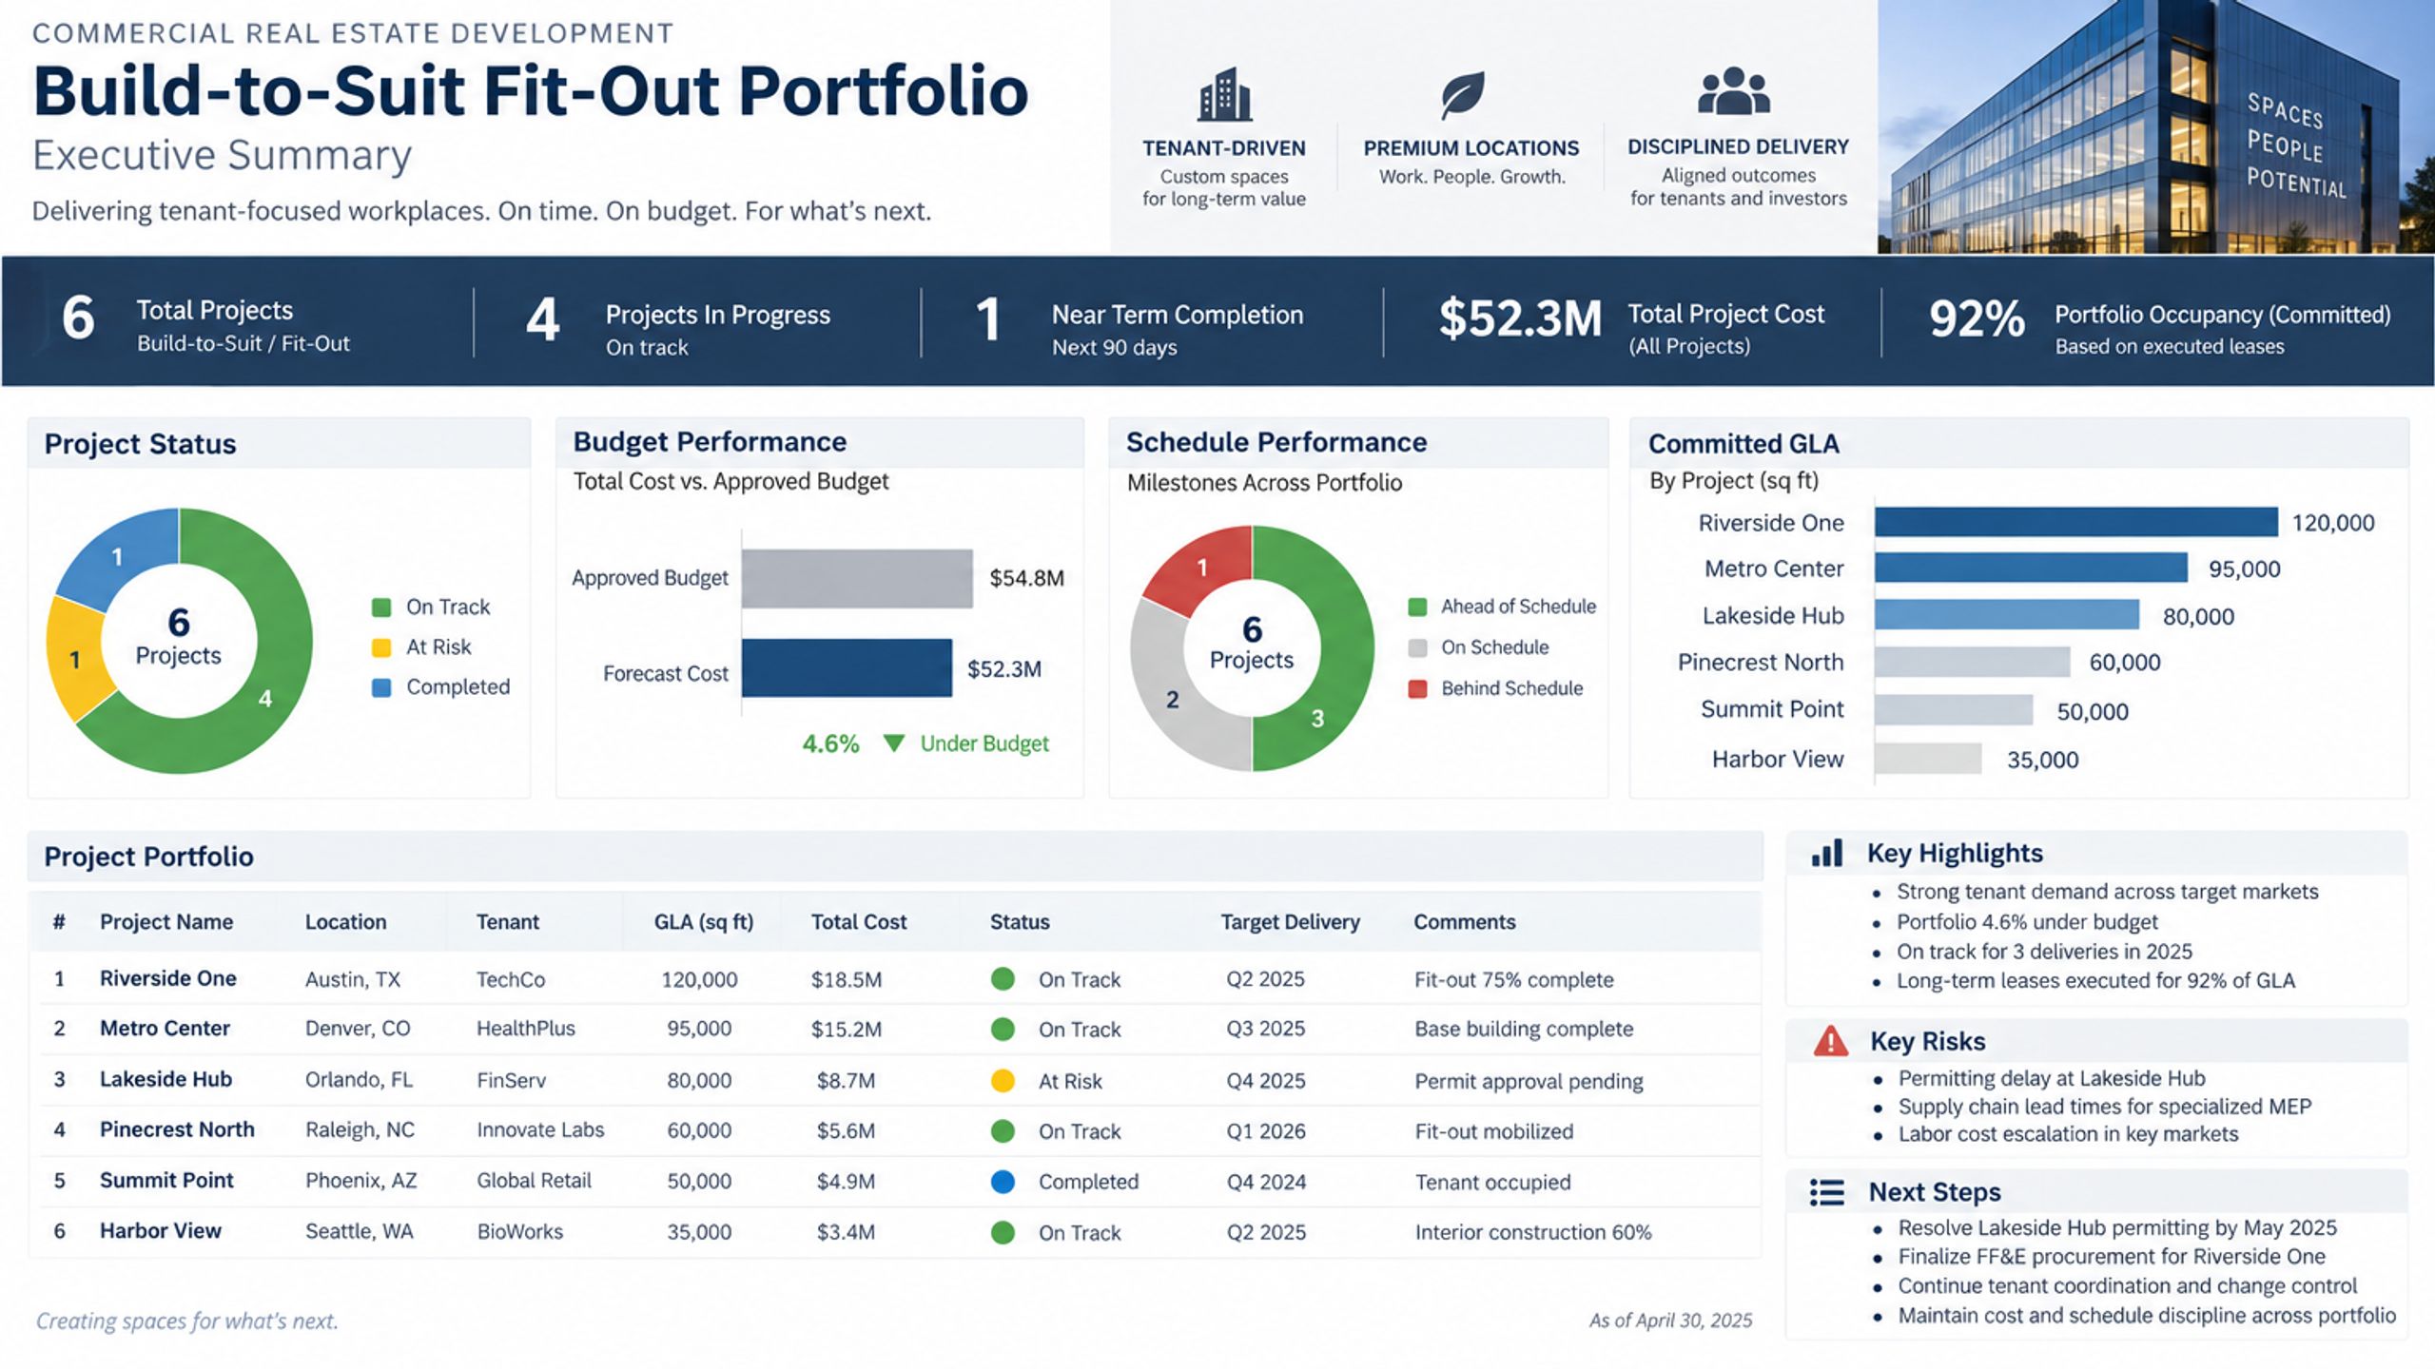
Task: Click the Q1 2026 target delivery cell
Action: point(1266,1131)
